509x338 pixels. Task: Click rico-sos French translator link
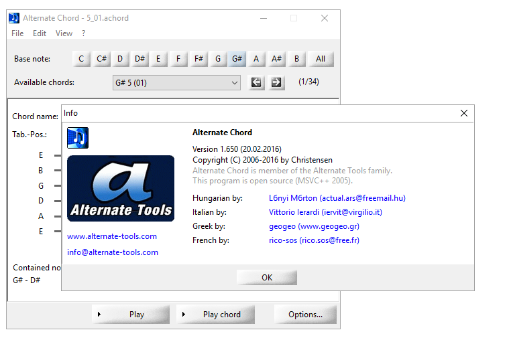tap(314, 240)
